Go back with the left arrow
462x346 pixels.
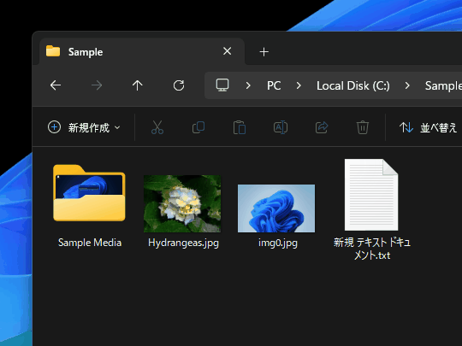click(56, 85)
